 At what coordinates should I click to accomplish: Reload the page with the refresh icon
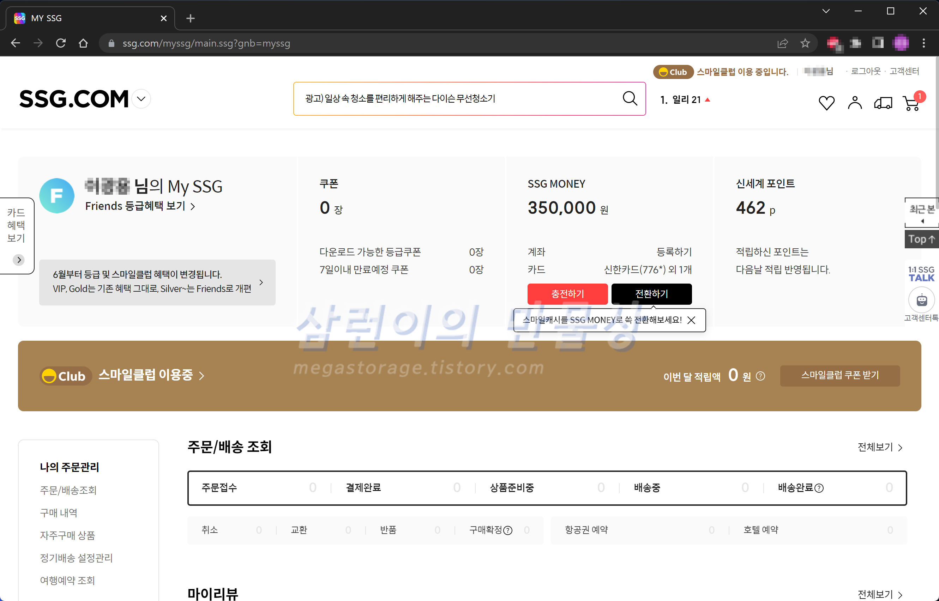[x=60, y=43]
